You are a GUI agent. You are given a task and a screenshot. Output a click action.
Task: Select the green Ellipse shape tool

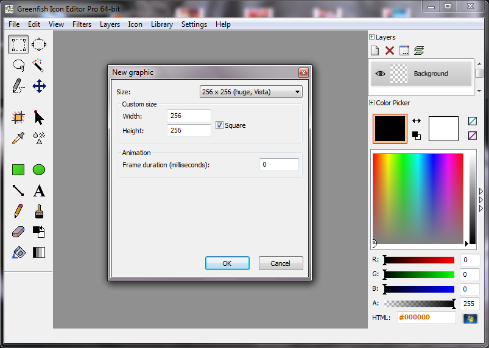click(39, 170)
